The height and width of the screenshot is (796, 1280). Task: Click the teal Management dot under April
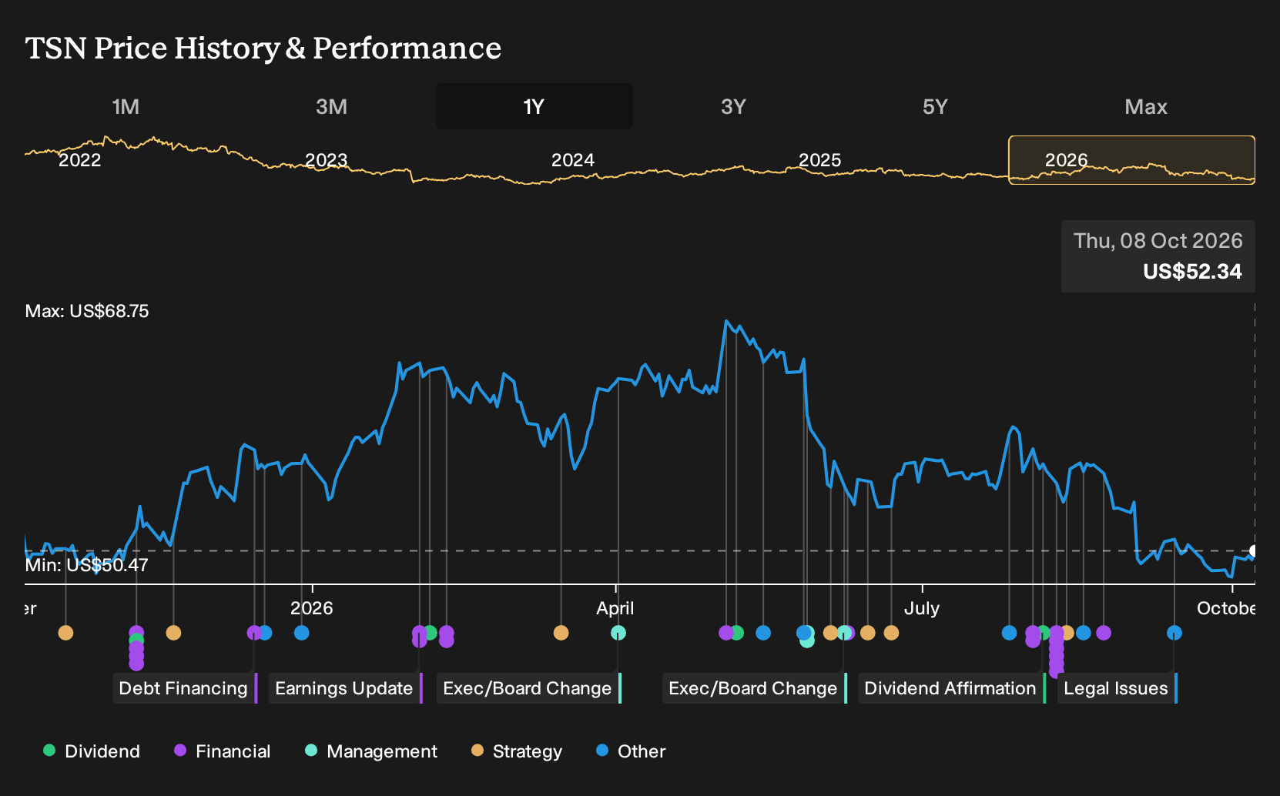(618, 633)
